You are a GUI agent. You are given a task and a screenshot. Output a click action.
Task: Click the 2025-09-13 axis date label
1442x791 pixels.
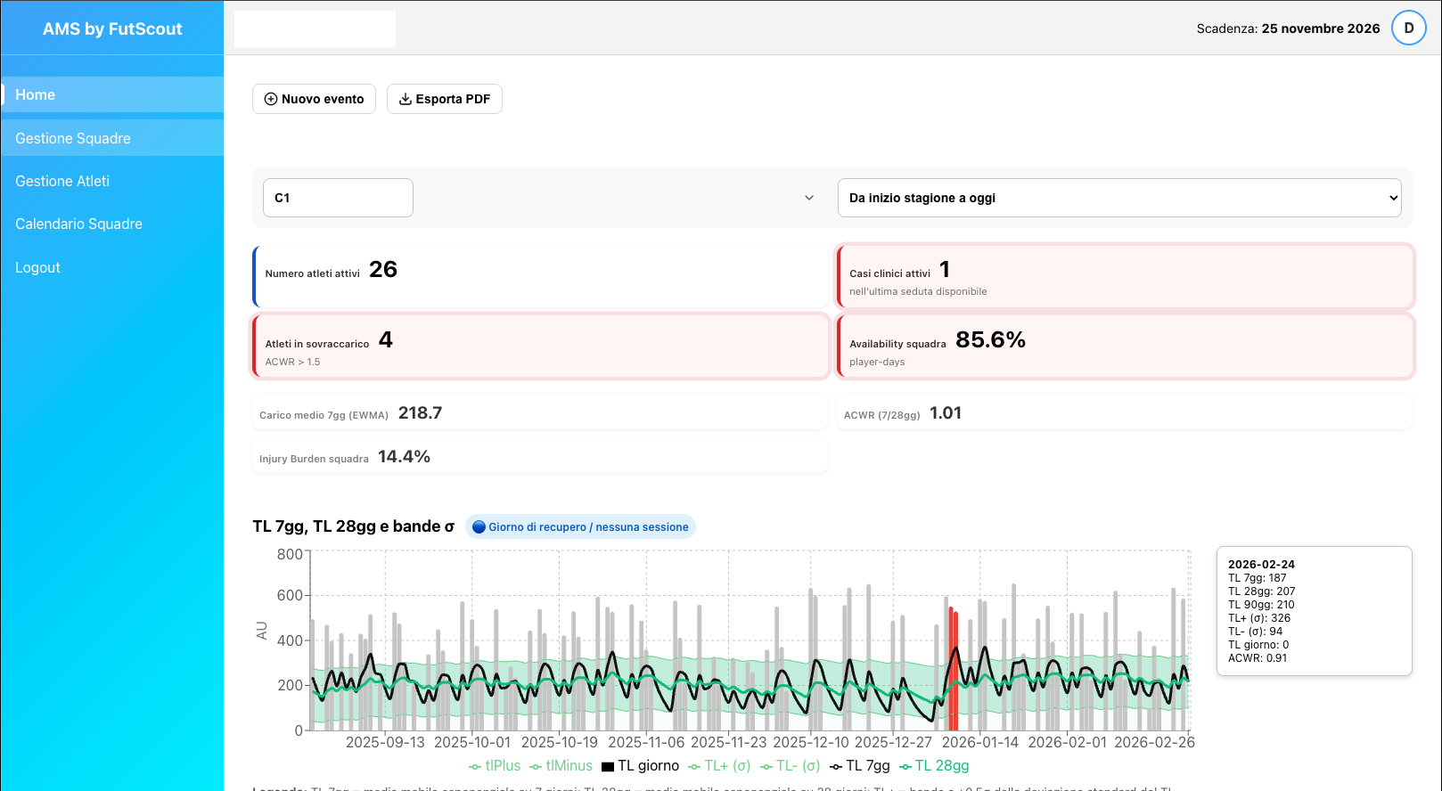[x=385, y=742]
